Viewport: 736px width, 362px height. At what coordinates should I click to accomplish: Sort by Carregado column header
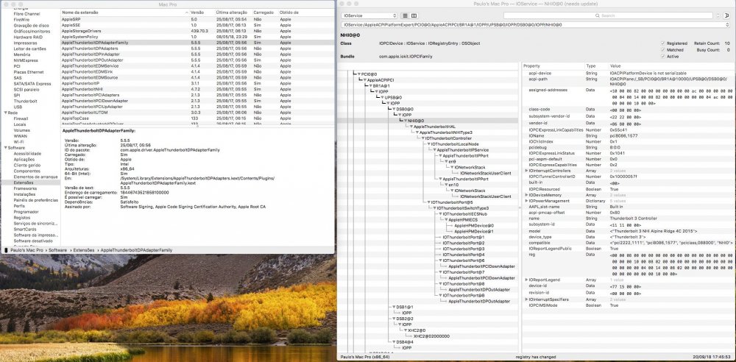(265, 13)
